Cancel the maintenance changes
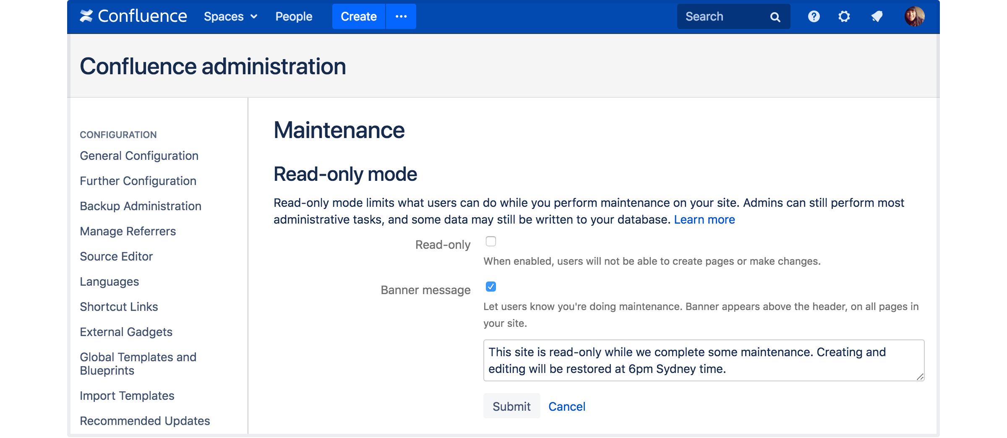 click(x=567, y=407)
